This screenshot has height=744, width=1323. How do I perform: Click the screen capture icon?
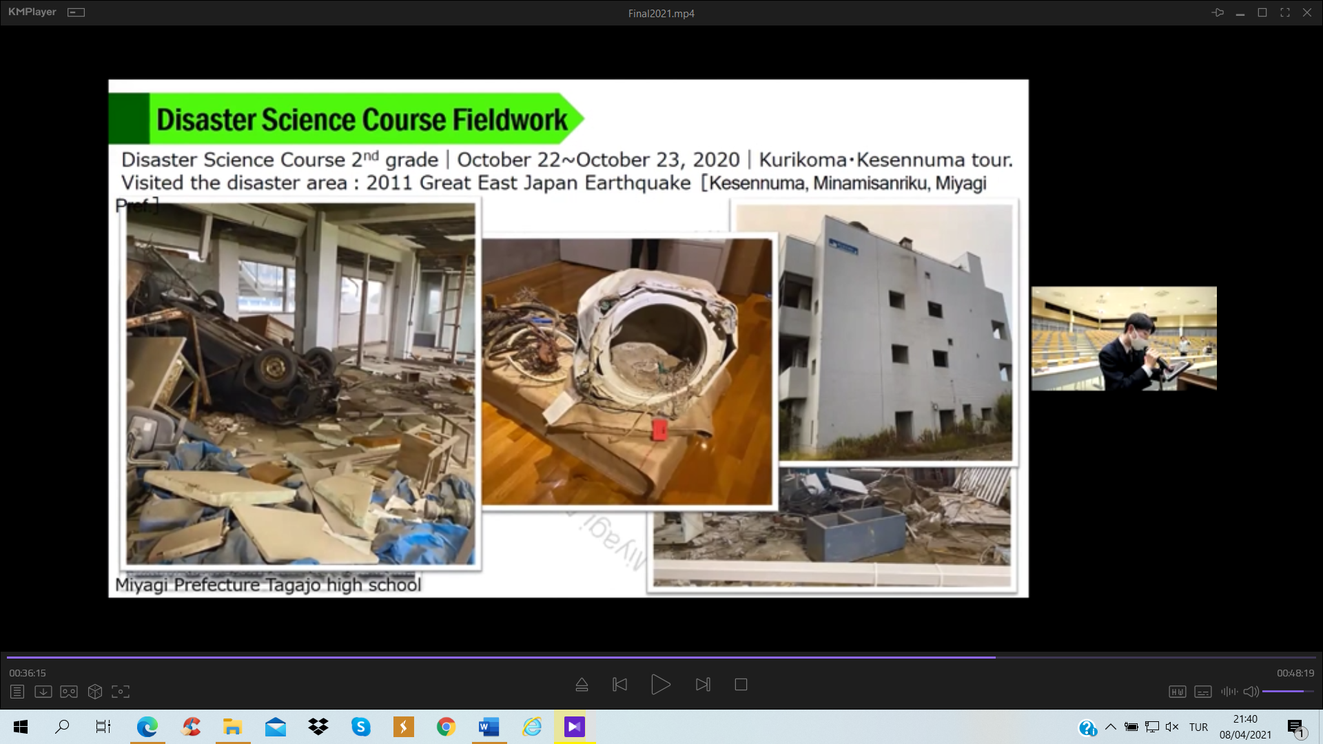121,692
